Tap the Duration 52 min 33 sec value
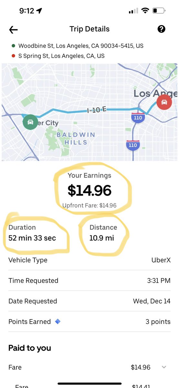This screenshot has width=179, height=388. [32, 238]
